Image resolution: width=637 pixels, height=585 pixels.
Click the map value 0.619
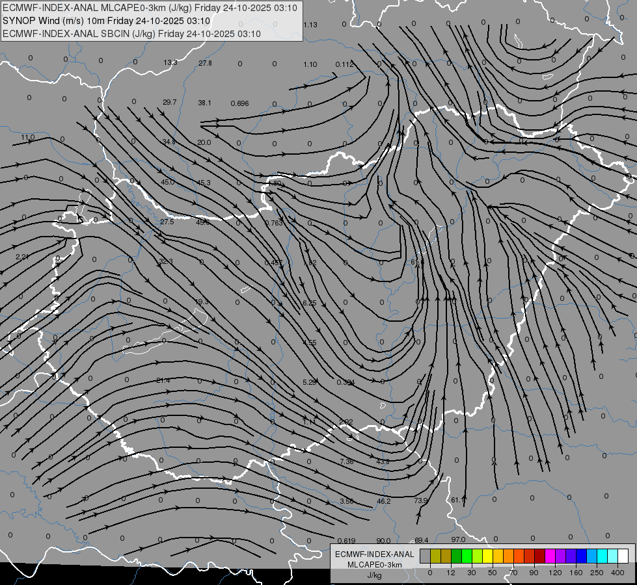pyautogui.click(x=346, y=541)
